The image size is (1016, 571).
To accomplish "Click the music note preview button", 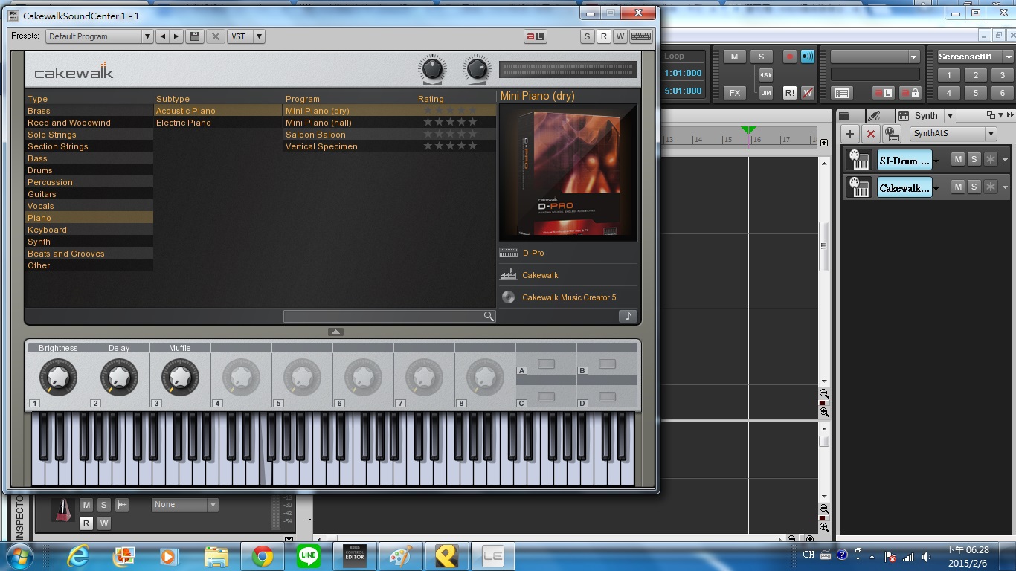I will coord(628,316).
